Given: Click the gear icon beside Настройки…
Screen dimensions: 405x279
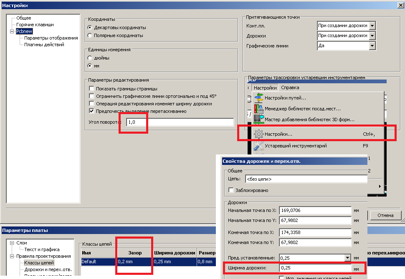Looking at the screenshot, I should tap(258, 134).
